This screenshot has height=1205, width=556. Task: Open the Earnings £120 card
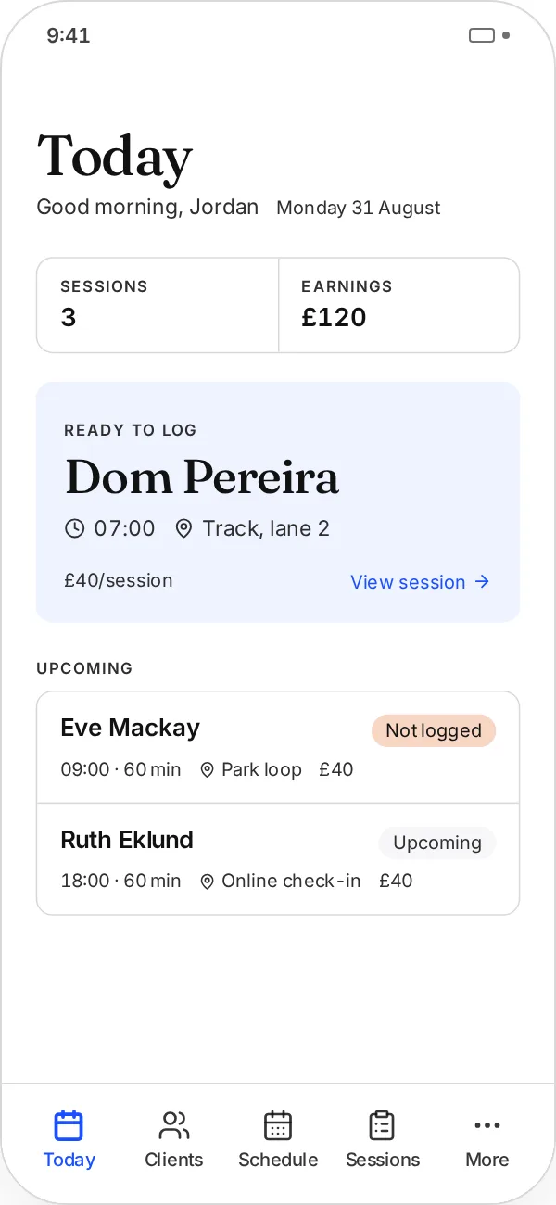[x=399, y=305]
